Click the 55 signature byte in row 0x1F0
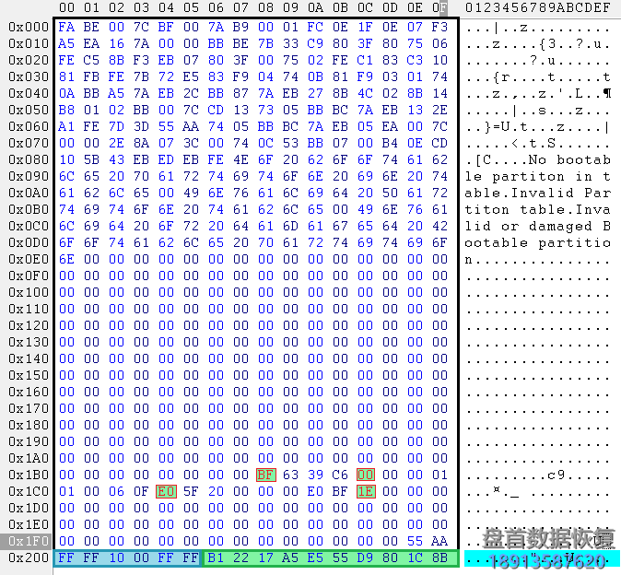 [416, 541]
